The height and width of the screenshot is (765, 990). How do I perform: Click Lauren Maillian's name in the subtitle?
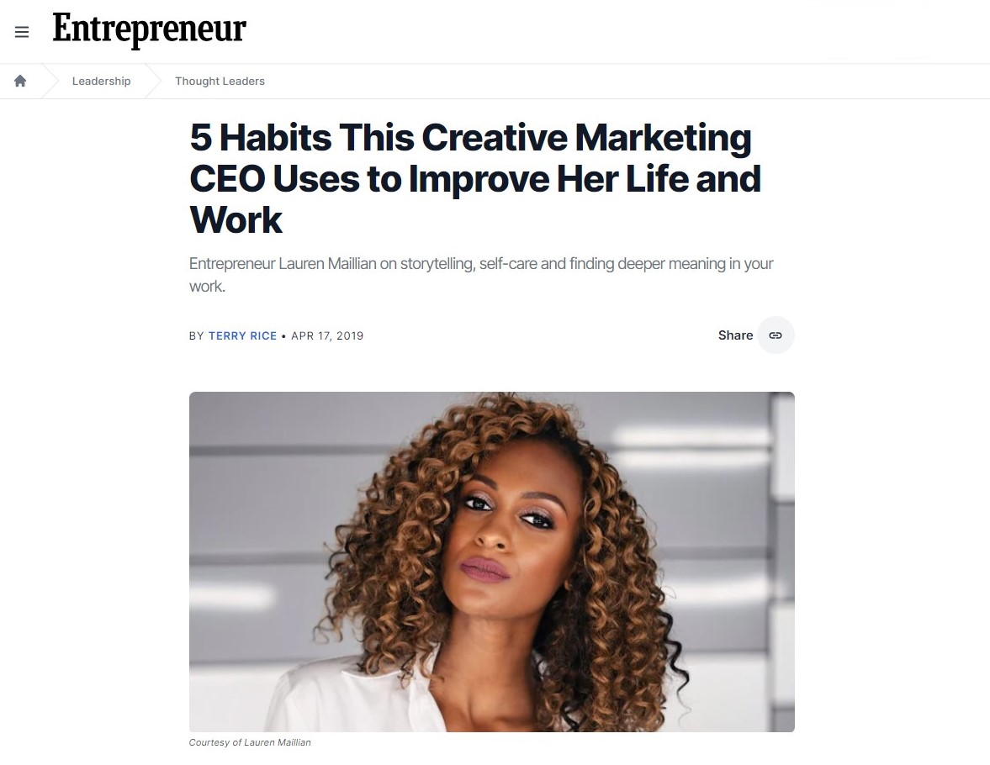327,263
